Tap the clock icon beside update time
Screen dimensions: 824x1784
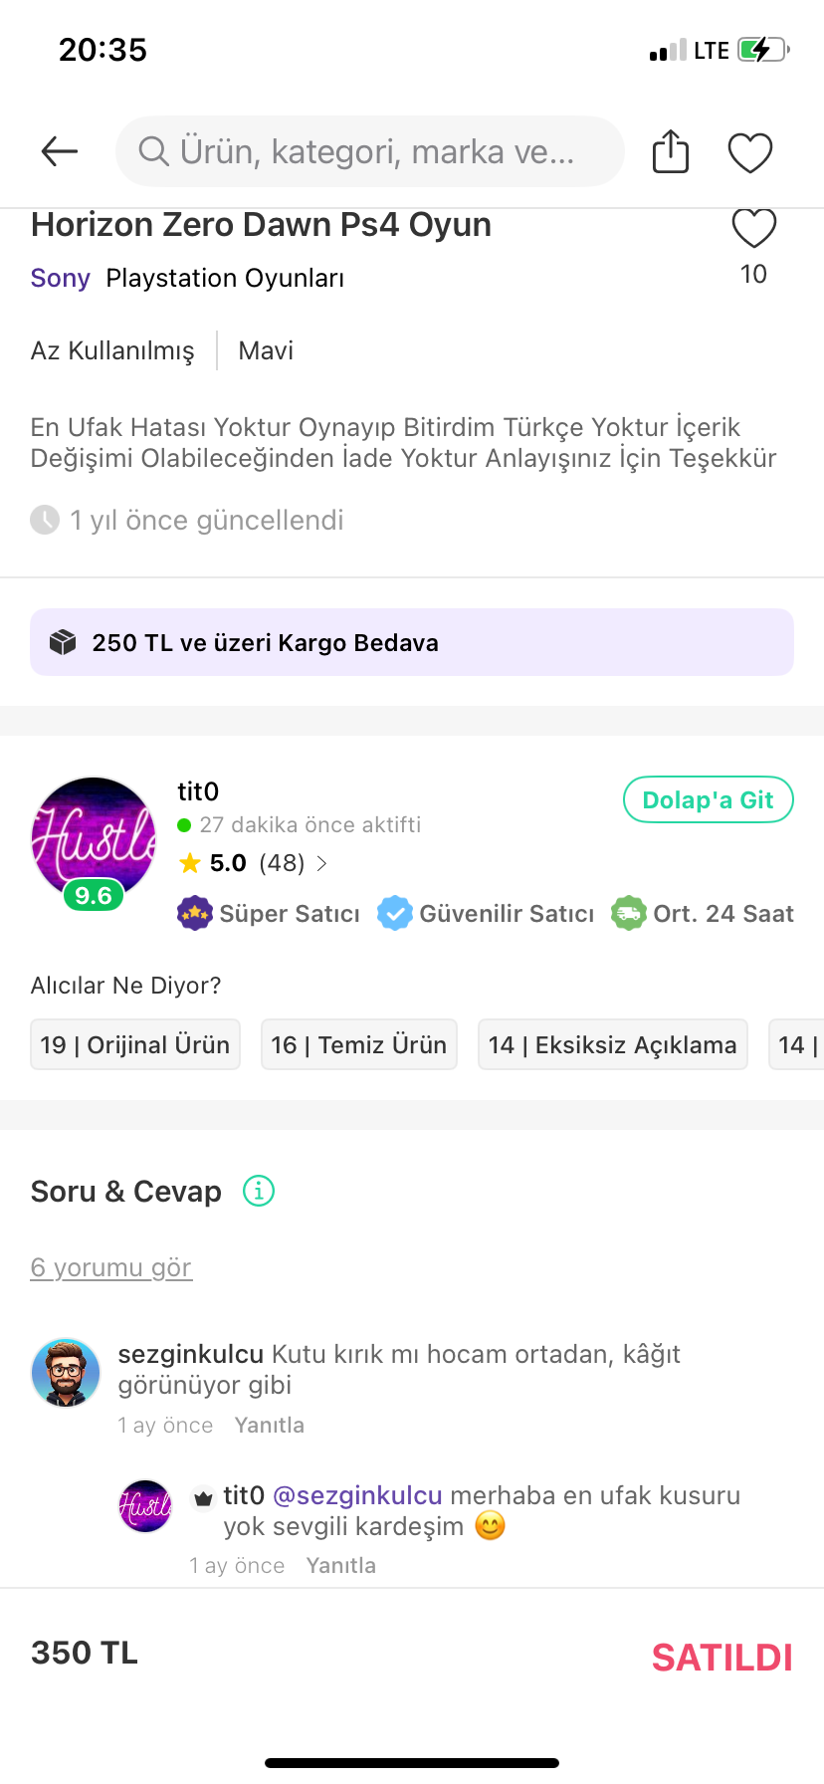[45, 520]
